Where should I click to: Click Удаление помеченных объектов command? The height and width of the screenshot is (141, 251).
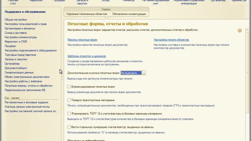(x=87, y=14)
